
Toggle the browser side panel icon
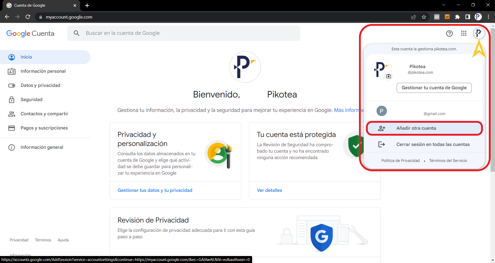point(468,17)
